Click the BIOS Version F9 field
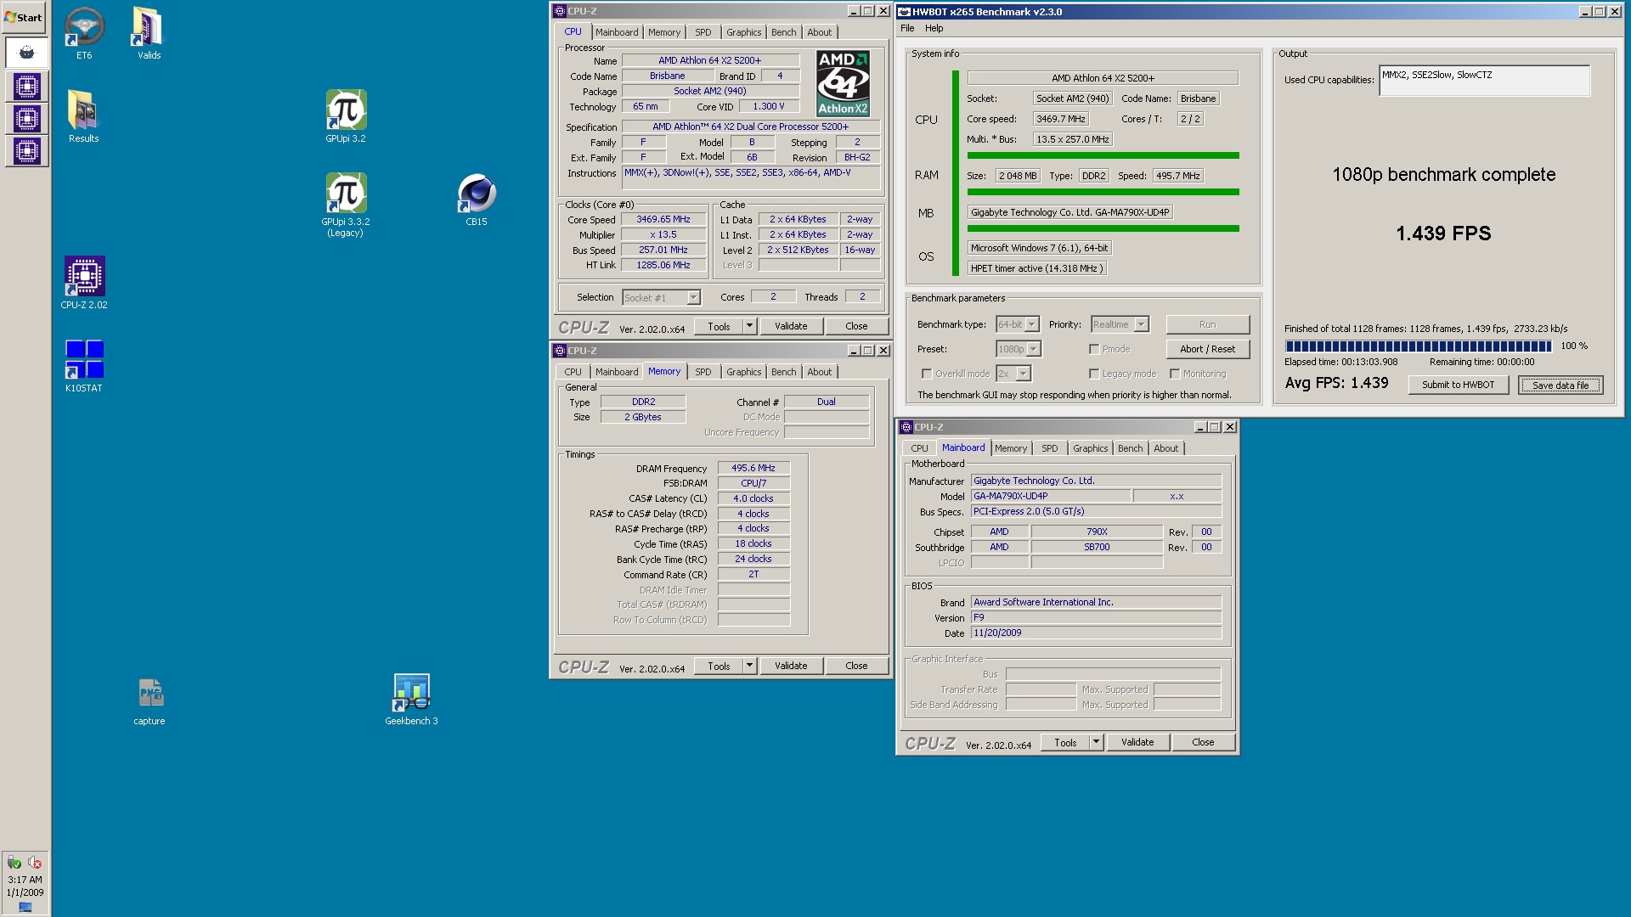This screenshot has height=917, width=1631. click(x=1096, y=617)
